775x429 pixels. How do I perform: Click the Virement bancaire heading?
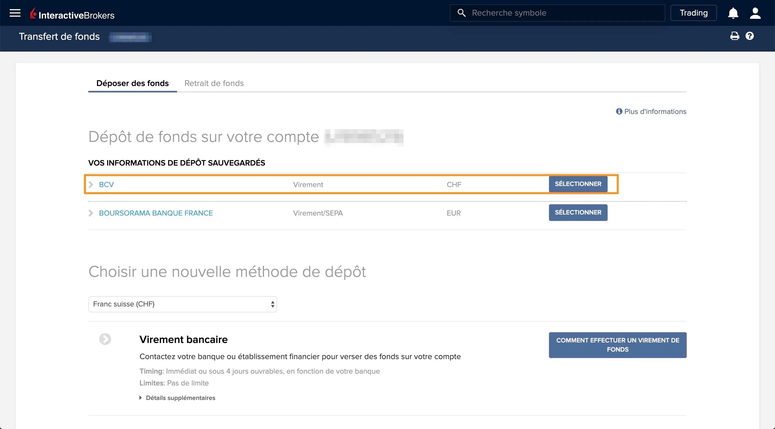[184, 339]
